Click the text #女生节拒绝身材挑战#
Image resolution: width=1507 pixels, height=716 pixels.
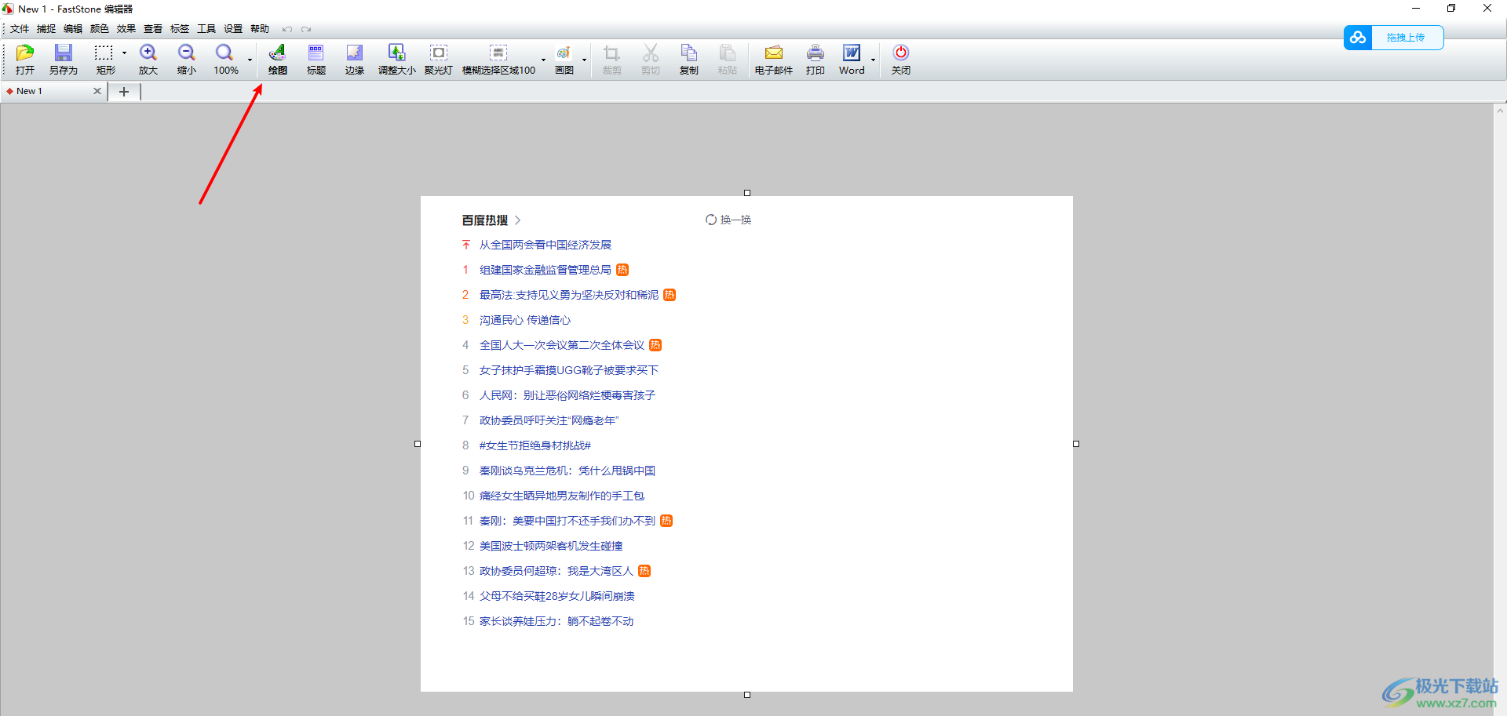(x=535, y=445)
